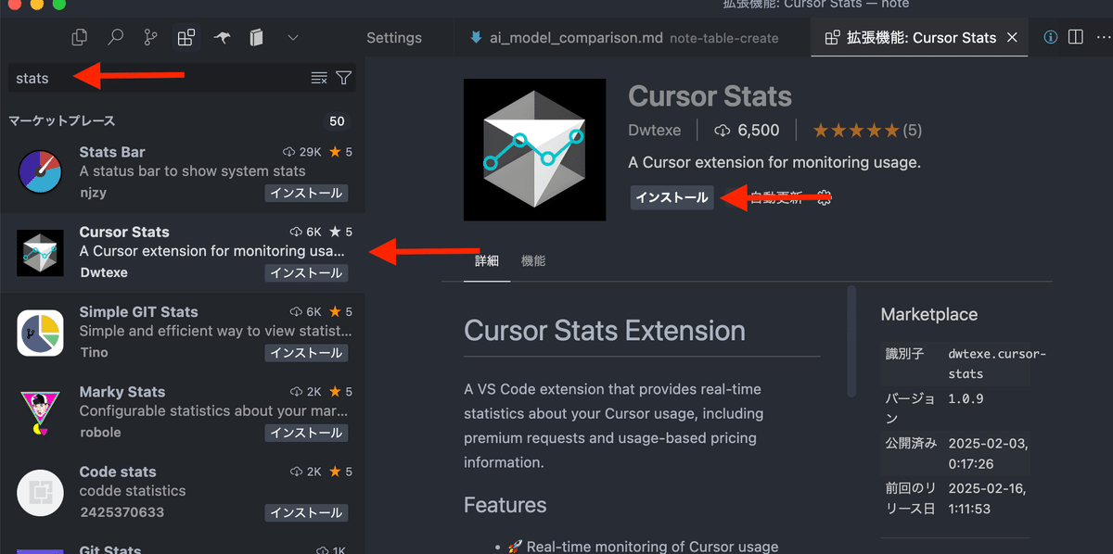Open the book-shaped documentation icon
The width and height of the screenshot is (1113, 554).
256,37
